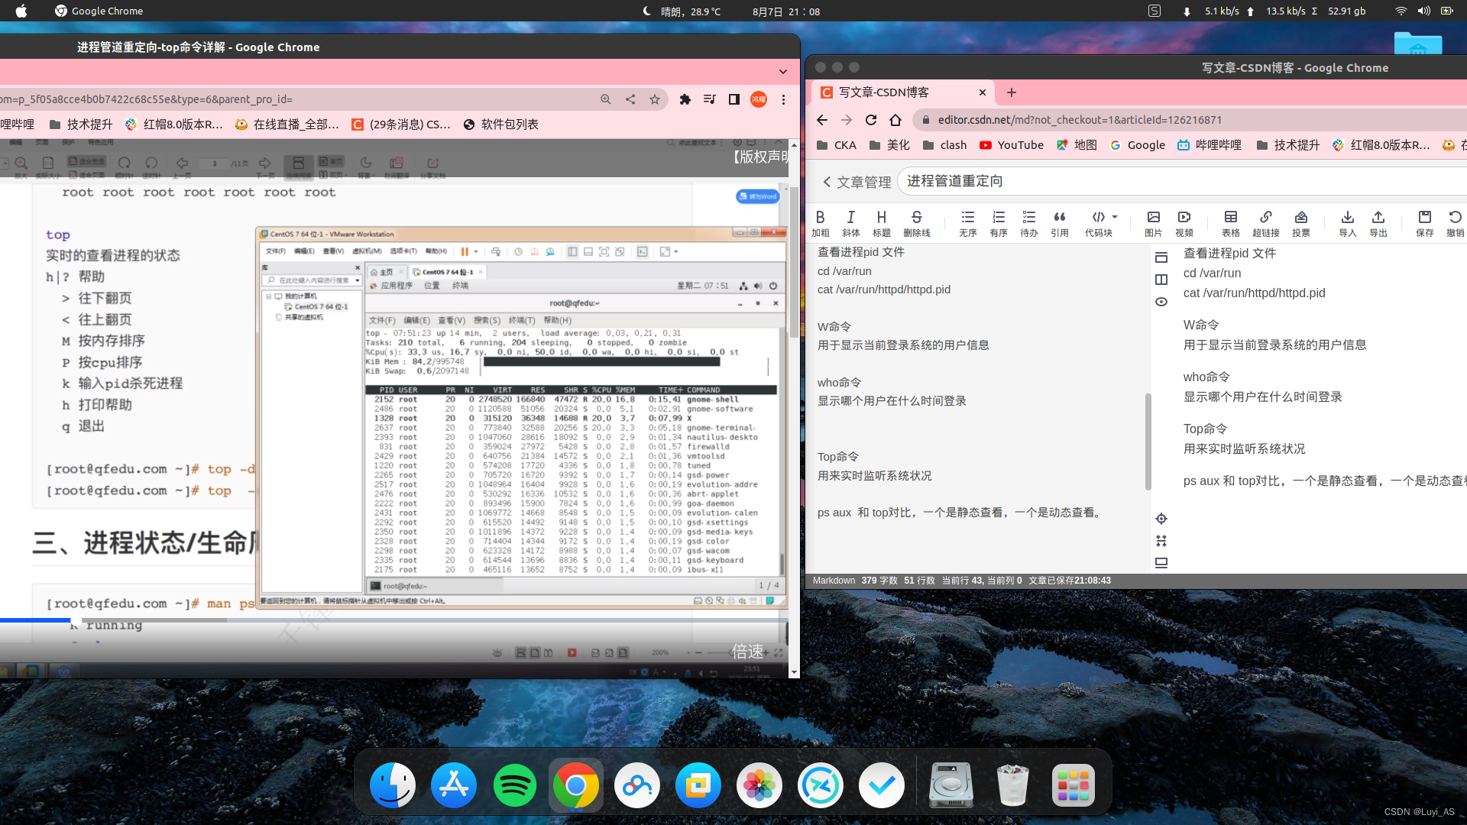Open App Store from the dock

click(x=454, y=785)
